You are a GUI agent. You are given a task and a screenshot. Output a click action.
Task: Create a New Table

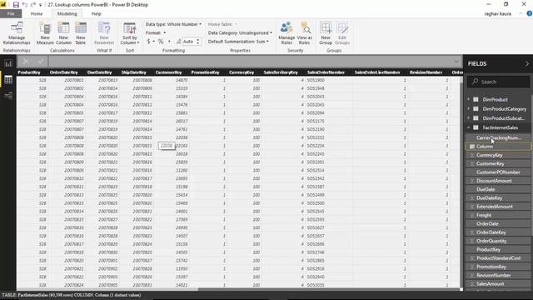coord(81,33)
